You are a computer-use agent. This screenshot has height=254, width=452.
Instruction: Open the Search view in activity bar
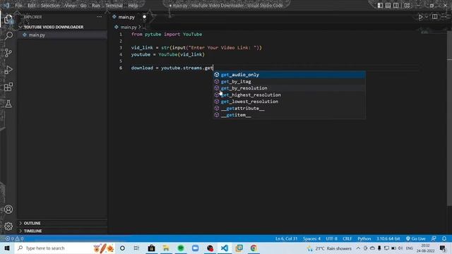point(8,36)
